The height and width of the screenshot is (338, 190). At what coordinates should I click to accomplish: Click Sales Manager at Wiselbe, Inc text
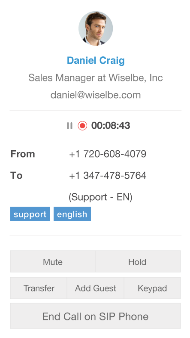[96, 78]
